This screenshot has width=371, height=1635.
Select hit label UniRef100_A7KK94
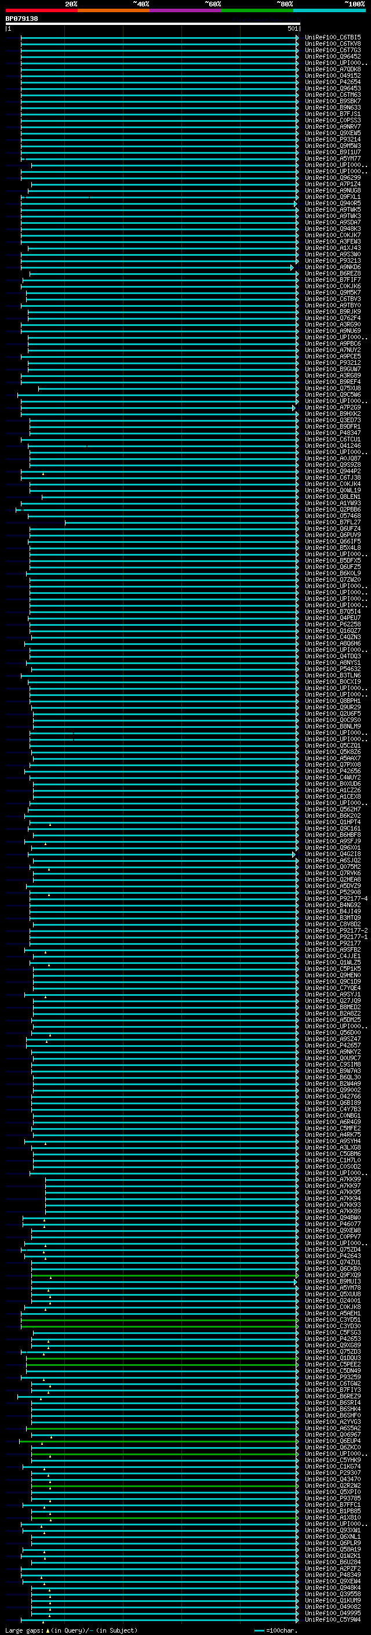point(332,1198)
